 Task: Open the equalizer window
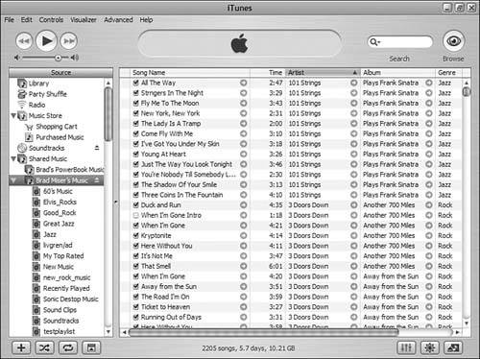click(406, 347)
